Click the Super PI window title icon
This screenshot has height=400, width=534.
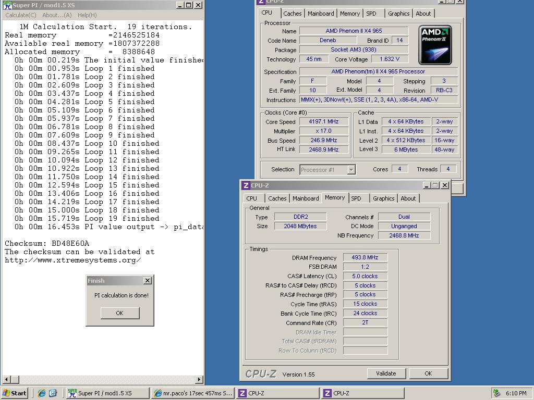[7, 5]
